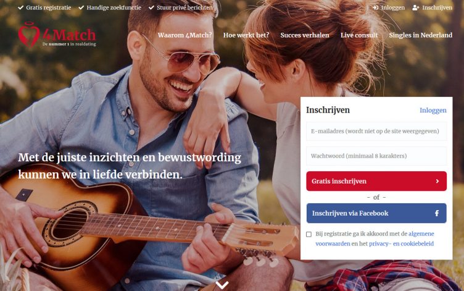Screen dimensions: 464x291
Task: Open Live consult menu item
Action: coord(359,35)
